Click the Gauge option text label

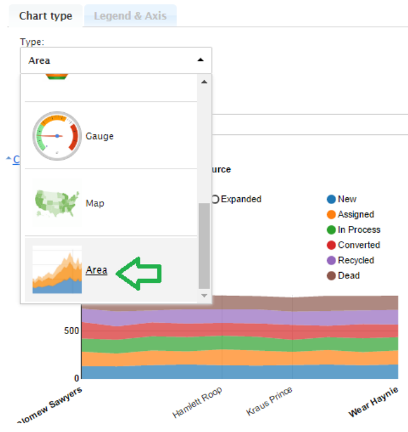(99, 136)
